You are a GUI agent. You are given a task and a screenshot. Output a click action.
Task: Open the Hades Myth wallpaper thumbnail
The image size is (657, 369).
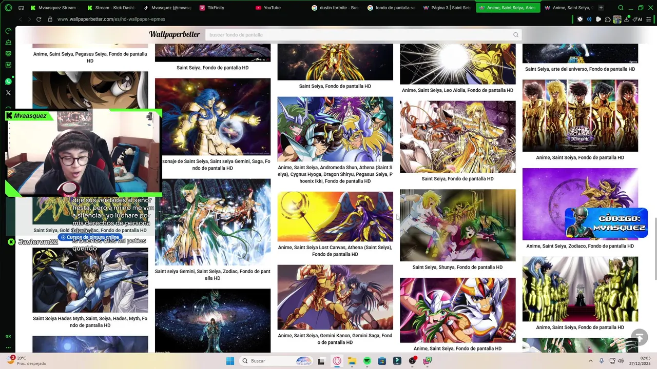90,280
